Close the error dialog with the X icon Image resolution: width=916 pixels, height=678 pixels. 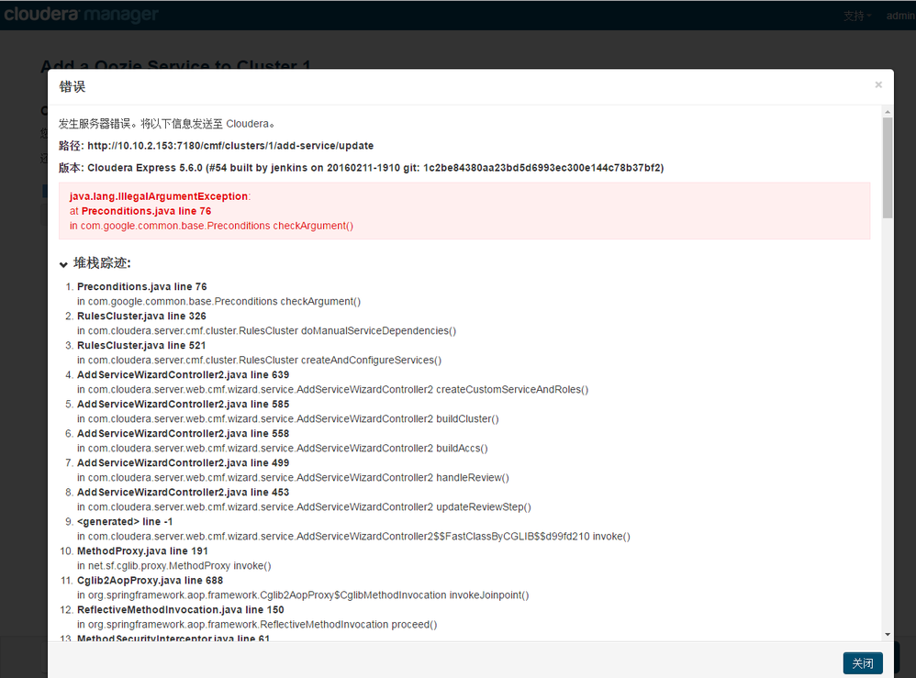878,84
